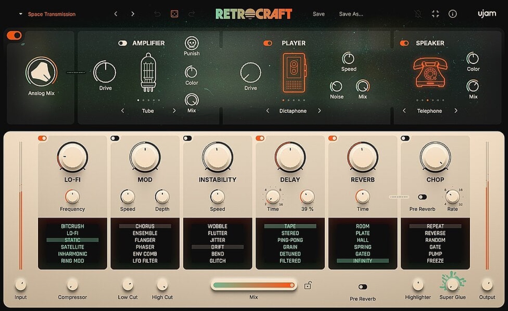The height and width of the screenshot is (311, 508).
Task: Select FREEZE chop mode
Action: [x=435, y=261]
